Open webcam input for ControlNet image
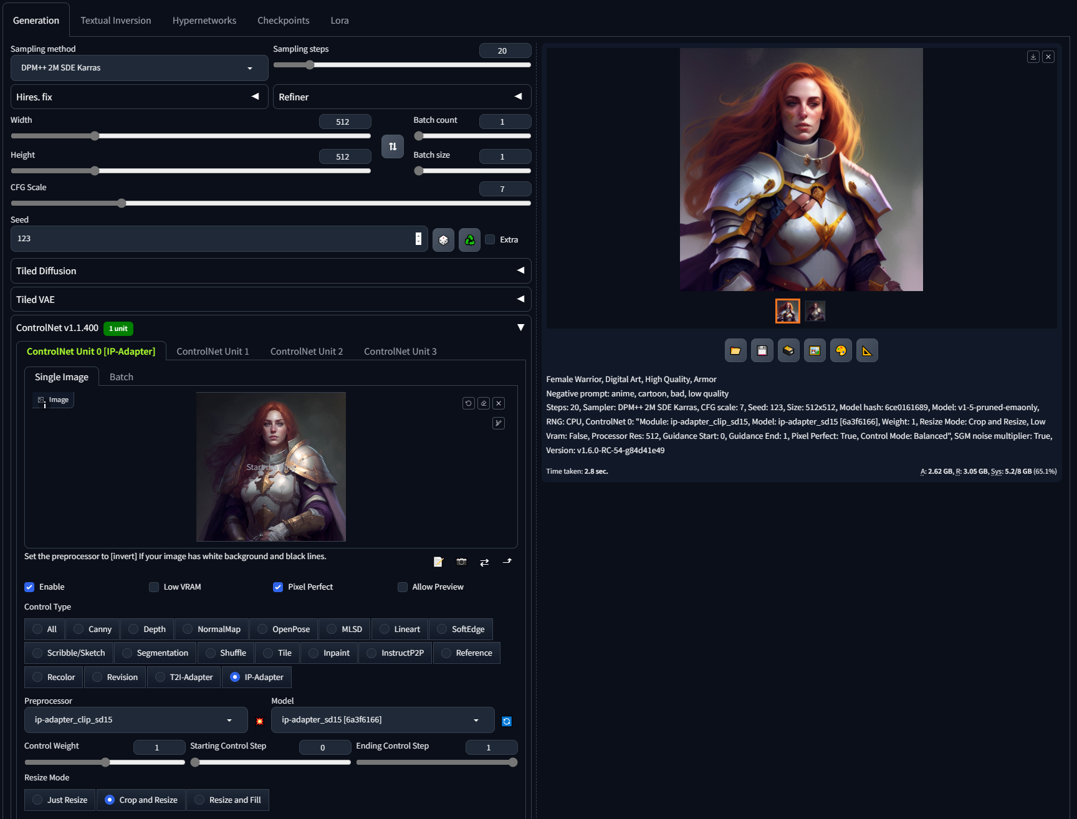This screenshot has width=1077, height=819. [x=461, y=562]
